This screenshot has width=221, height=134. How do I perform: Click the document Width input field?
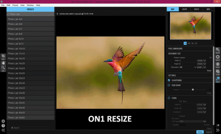[x=188, y=61]
